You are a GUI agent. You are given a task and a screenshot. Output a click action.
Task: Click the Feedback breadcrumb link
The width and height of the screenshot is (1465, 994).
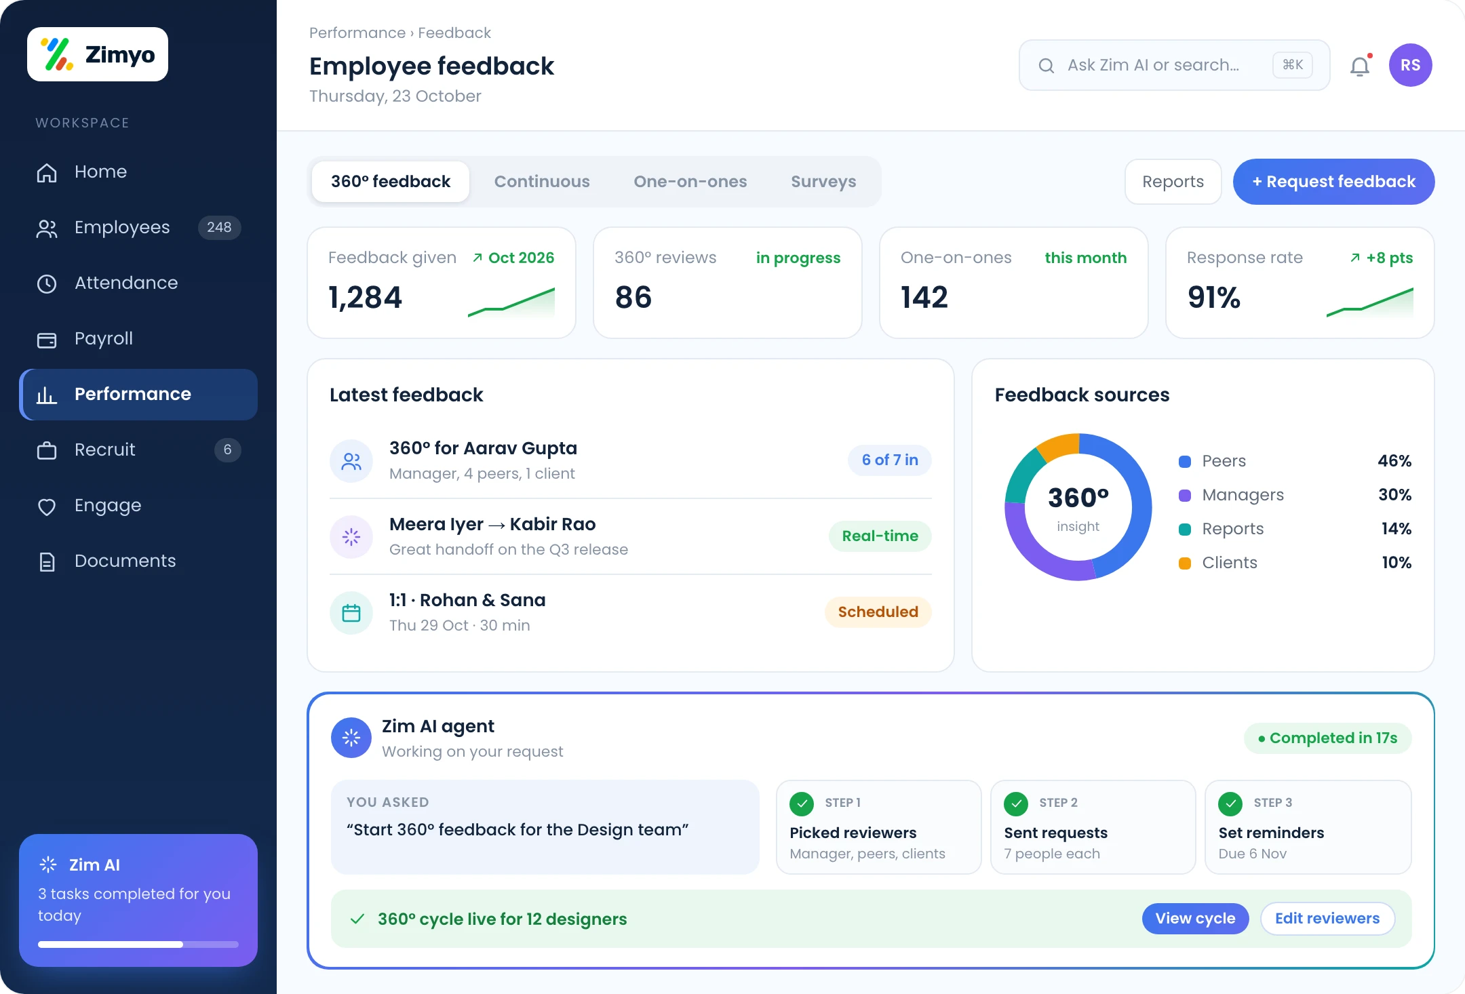click(x=454, y=33)
